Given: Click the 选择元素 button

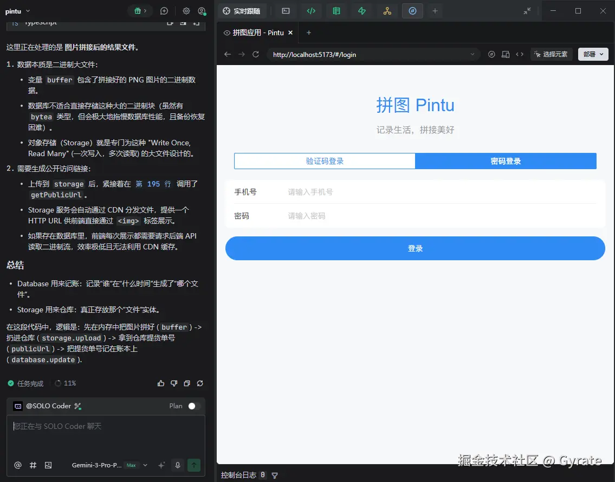Looking at the screenshot, I should click(552, 54).
